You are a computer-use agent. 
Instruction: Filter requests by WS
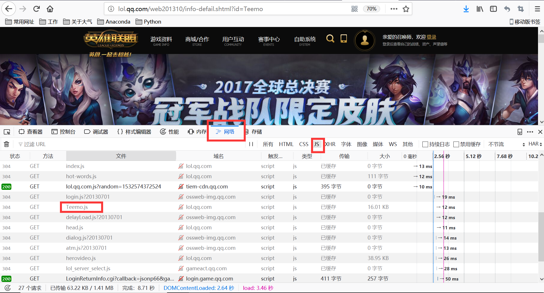393,144
